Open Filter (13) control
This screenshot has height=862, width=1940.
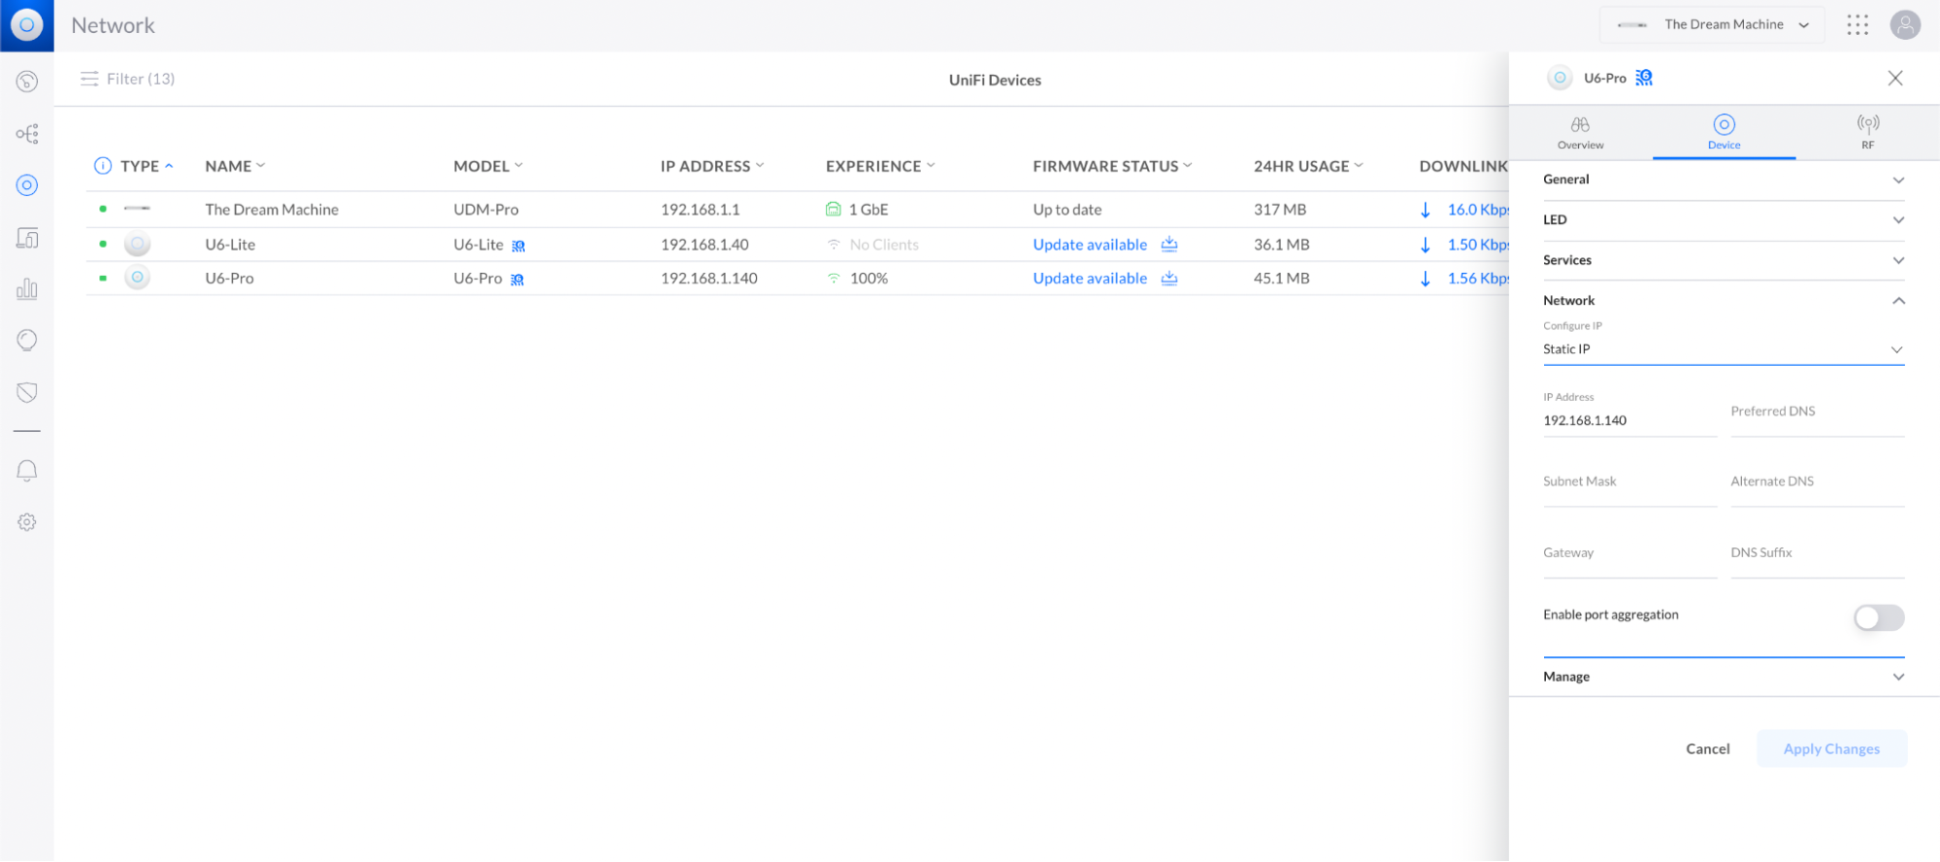[x=128, y=79]
